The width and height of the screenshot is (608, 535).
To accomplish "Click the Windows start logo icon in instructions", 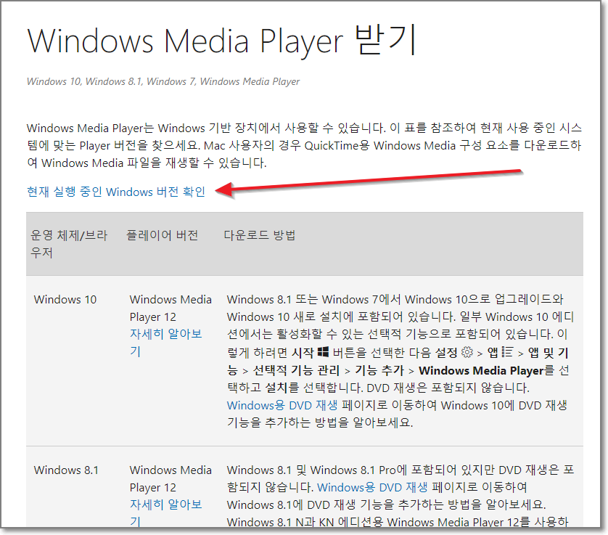I will (x=323, y=352).
